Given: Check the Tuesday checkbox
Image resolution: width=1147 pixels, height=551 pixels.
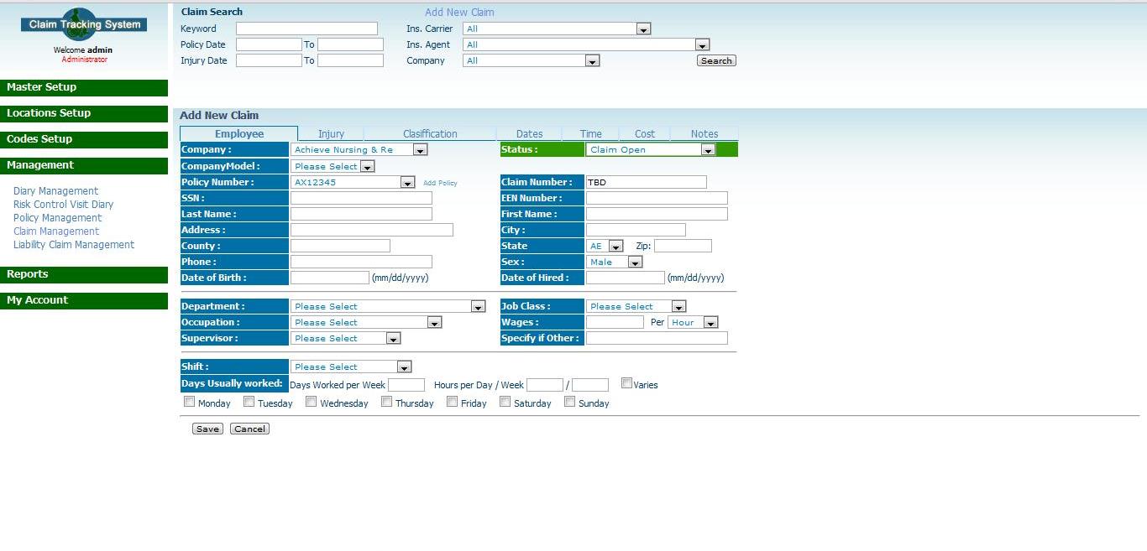Looking at the screenshot, I should (249, 402).
